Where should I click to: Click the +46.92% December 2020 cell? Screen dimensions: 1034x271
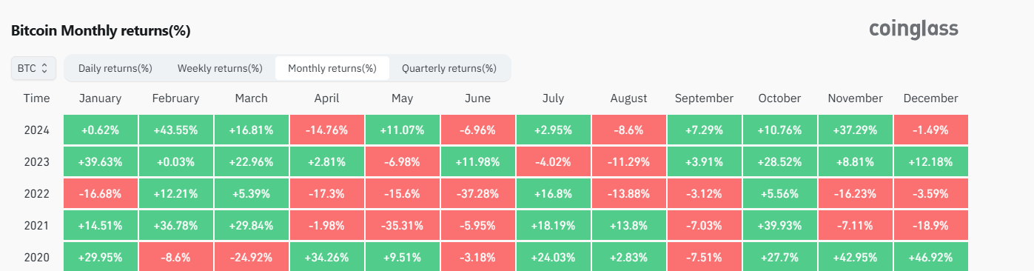tap(930, 257)
